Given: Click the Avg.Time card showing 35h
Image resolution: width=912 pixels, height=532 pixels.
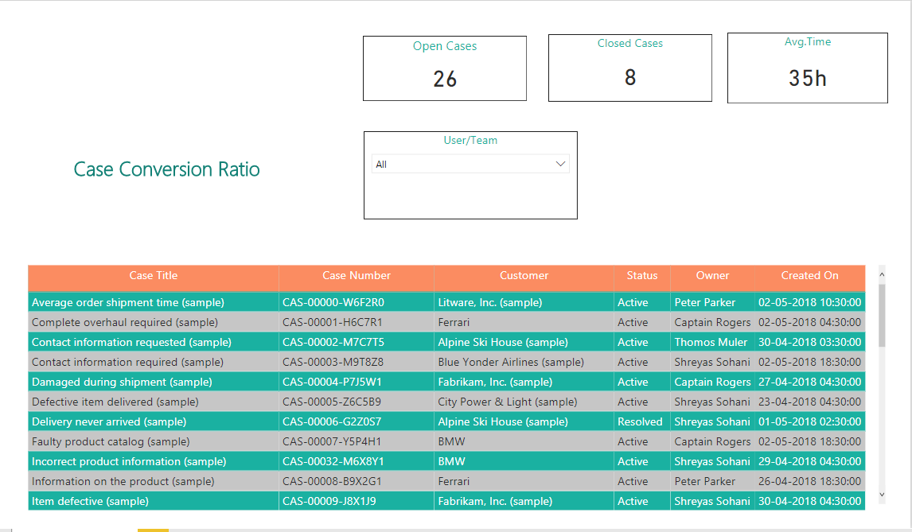Looking at the screenshot, I should tap(807, 68).
